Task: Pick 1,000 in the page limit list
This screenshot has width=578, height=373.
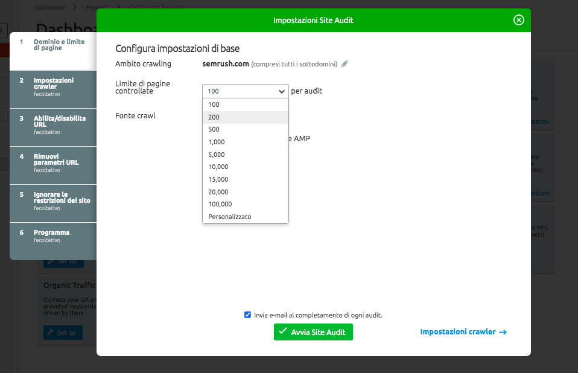Action: (x=246, y=142)
